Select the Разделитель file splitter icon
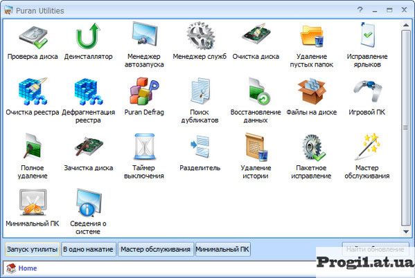This screenshot has height=278, width=415. tap(200, 146)
